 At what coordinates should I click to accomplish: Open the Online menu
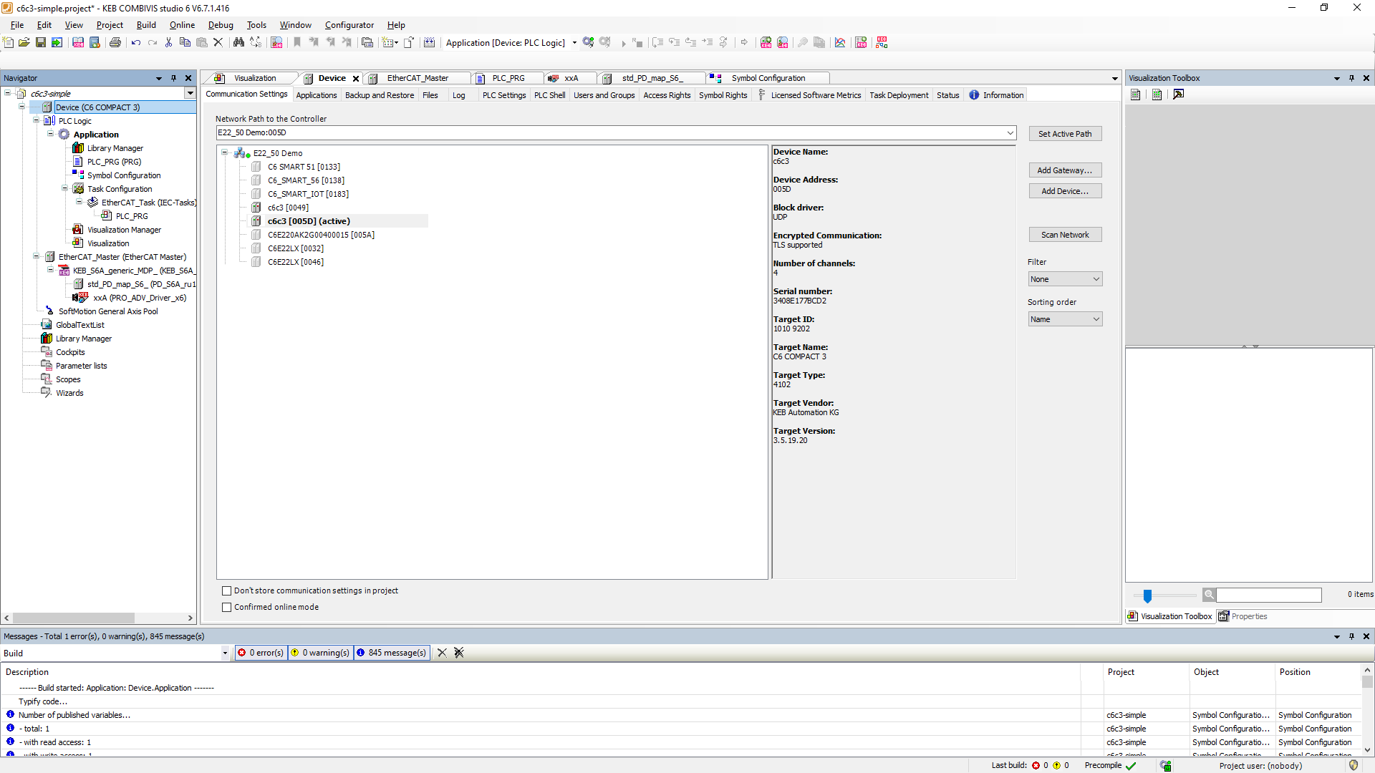click(182, 25)
